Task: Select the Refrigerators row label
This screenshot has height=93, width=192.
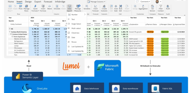Action: [x=18, y=41]
